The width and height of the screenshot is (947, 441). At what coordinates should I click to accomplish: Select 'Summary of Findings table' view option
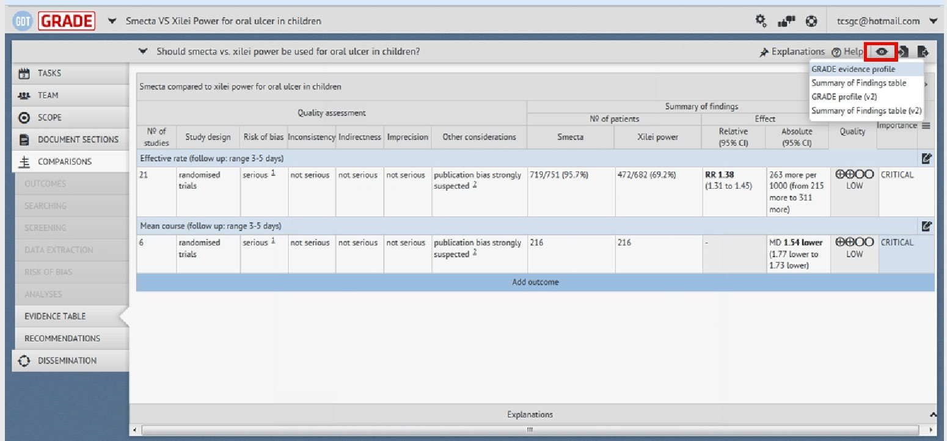coord(867,83)
